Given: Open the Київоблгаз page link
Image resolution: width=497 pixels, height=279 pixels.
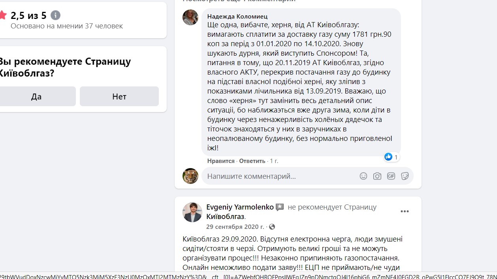Looking at the screenshot, I should click(x=225, y=216).
